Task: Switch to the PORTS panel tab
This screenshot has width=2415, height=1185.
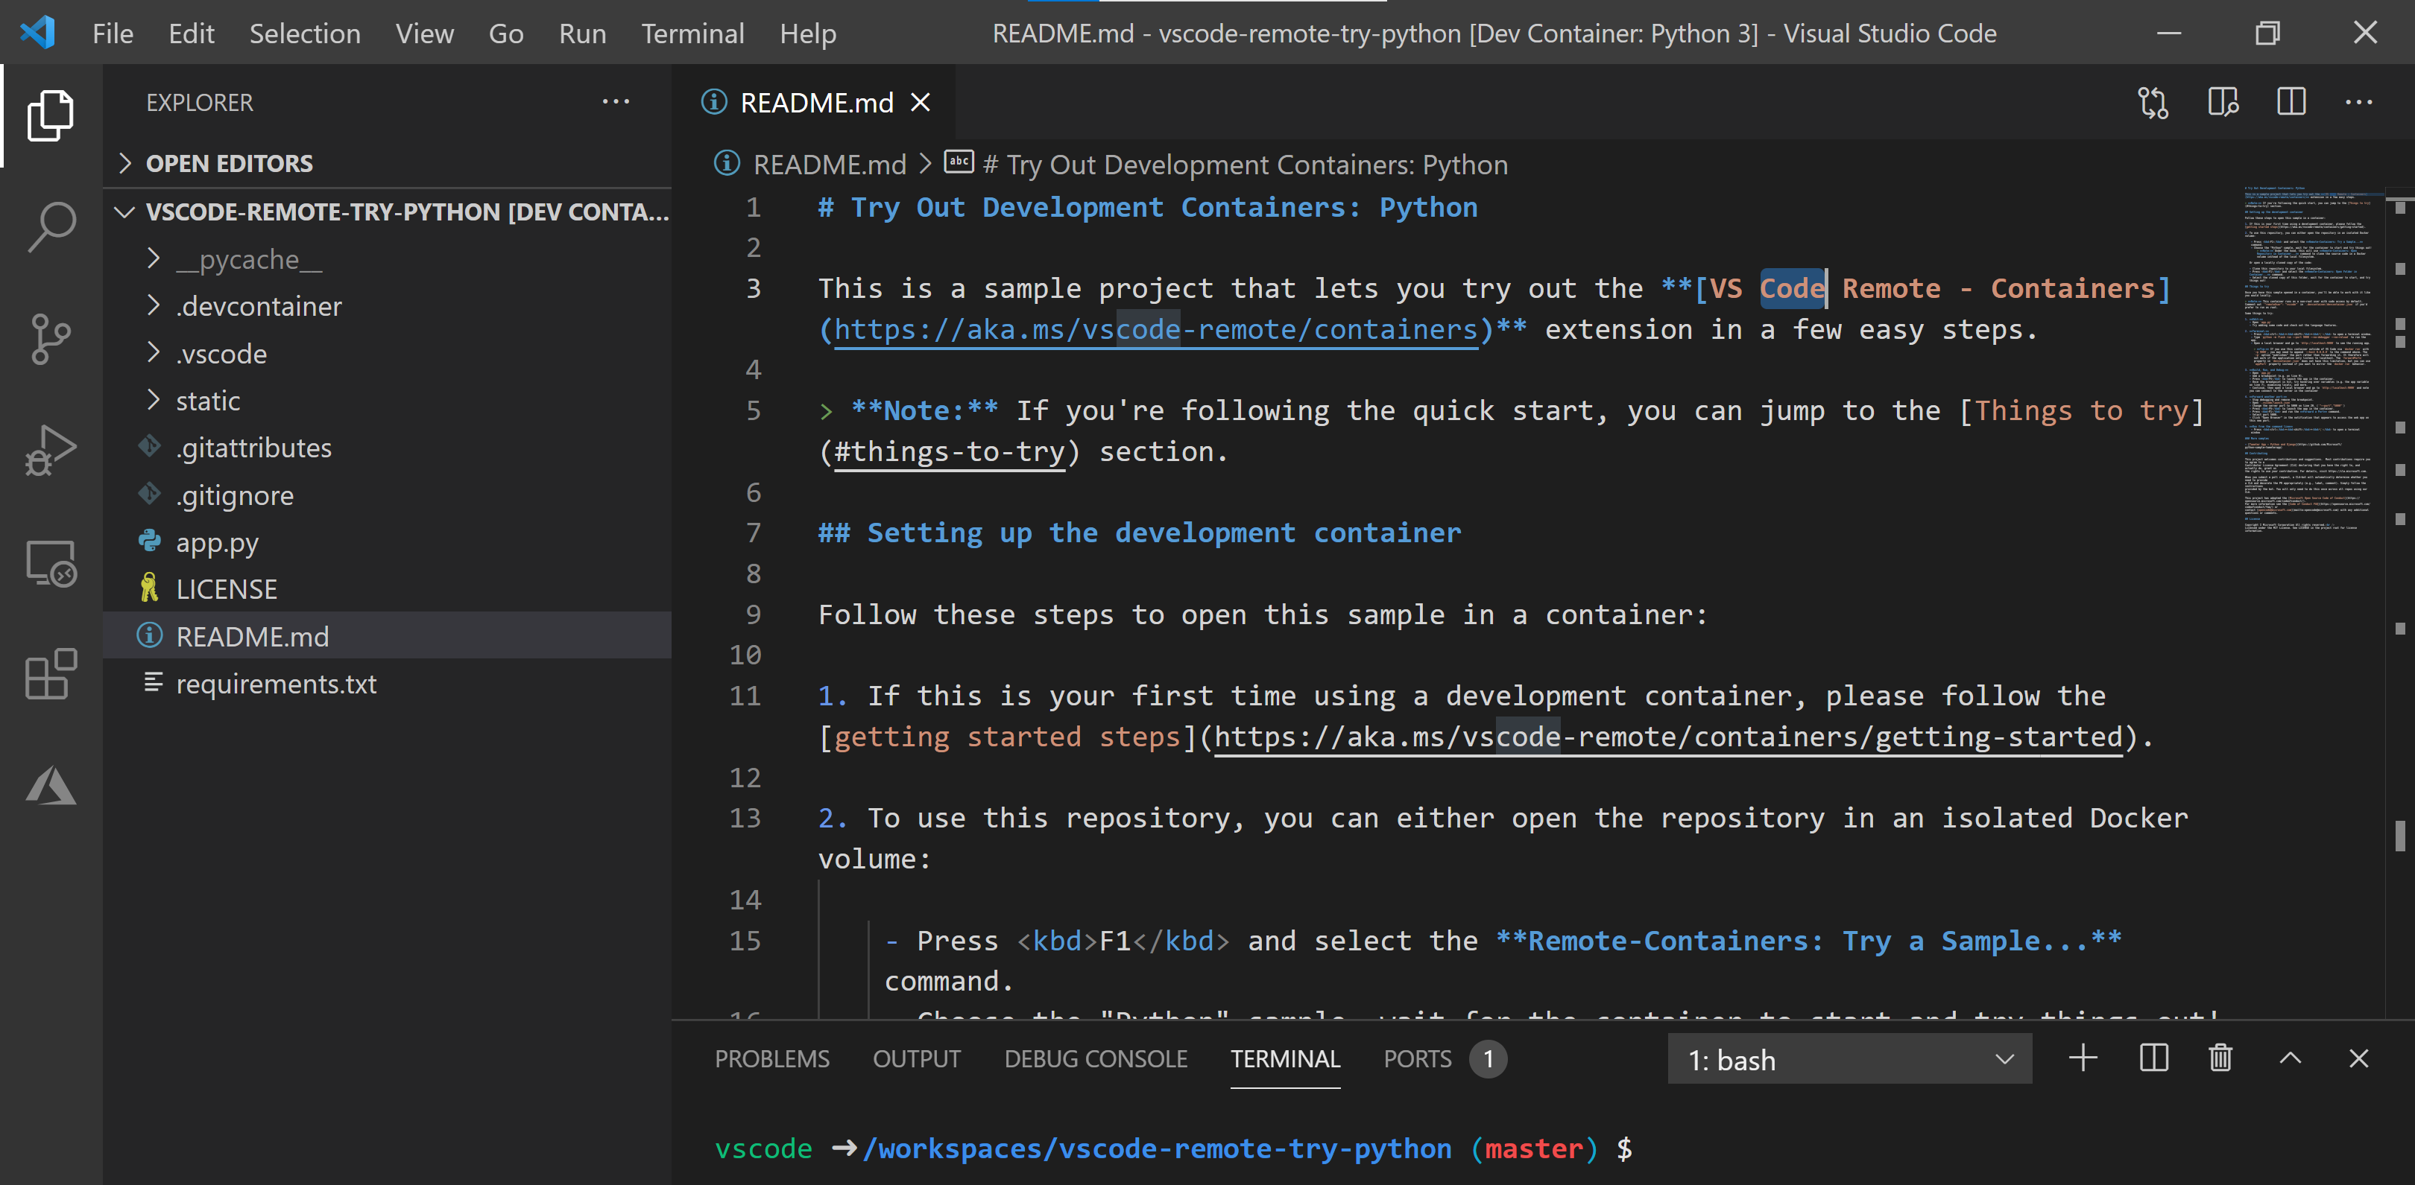Action: (1416, 1058)
